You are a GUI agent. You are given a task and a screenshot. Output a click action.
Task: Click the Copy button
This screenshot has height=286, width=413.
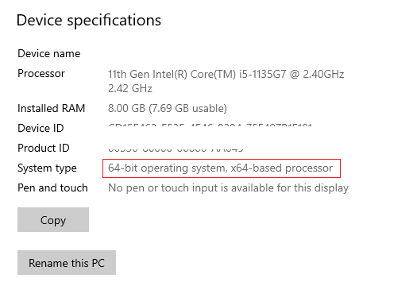tap(53, 220)
